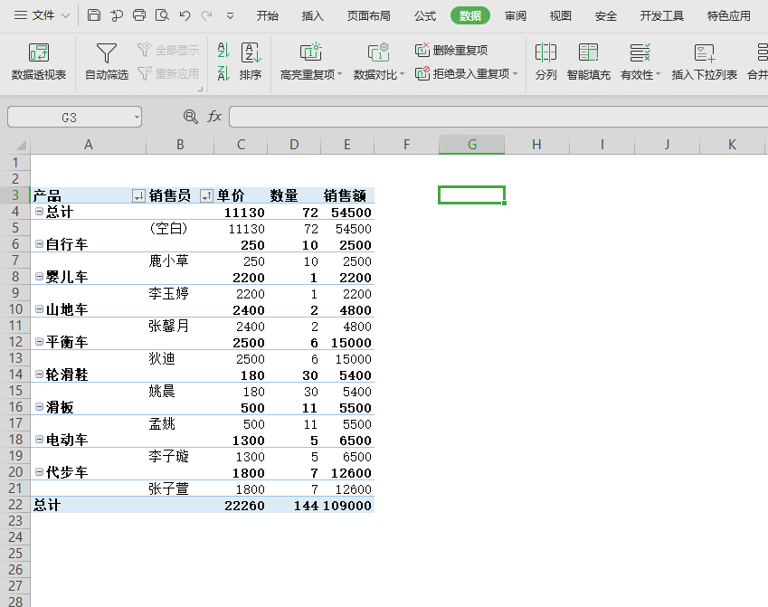
Task: Open the 开发工具 tab
Action: pyautogui.click(x=662, y=16)
